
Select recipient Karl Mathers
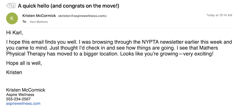[x=39, y=22]
